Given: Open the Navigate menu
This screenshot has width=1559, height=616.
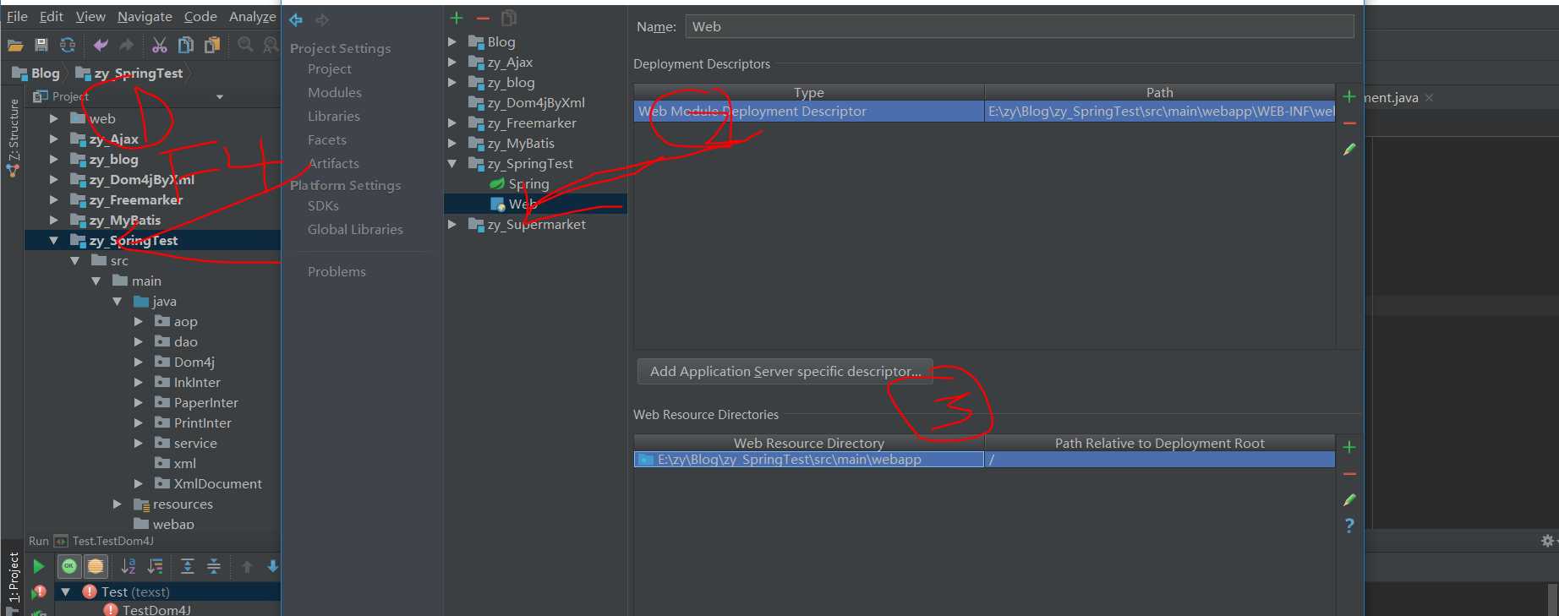Looking at the screenshot, I should pyautogui.click(x=145, y=16).
